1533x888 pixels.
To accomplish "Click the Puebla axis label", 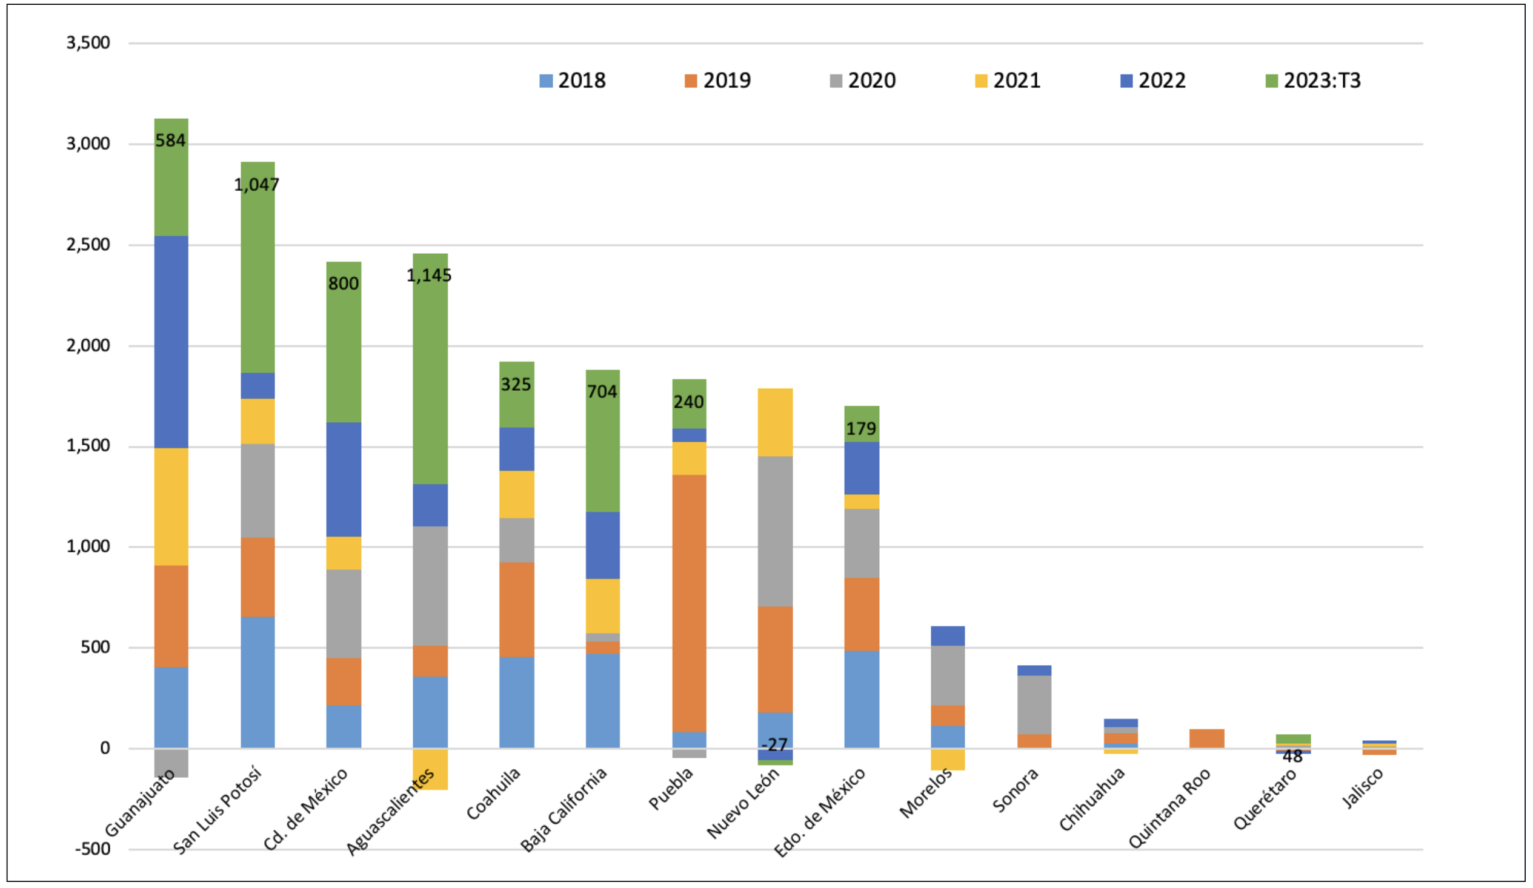I will pyautogui.click(x=670, y=789).
